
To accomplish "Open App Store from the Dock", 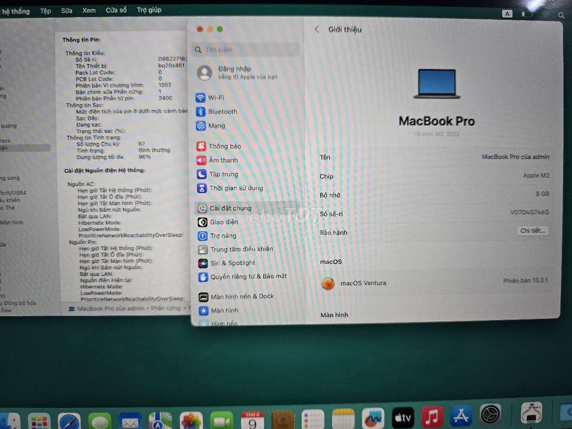I will click(461, 416).
